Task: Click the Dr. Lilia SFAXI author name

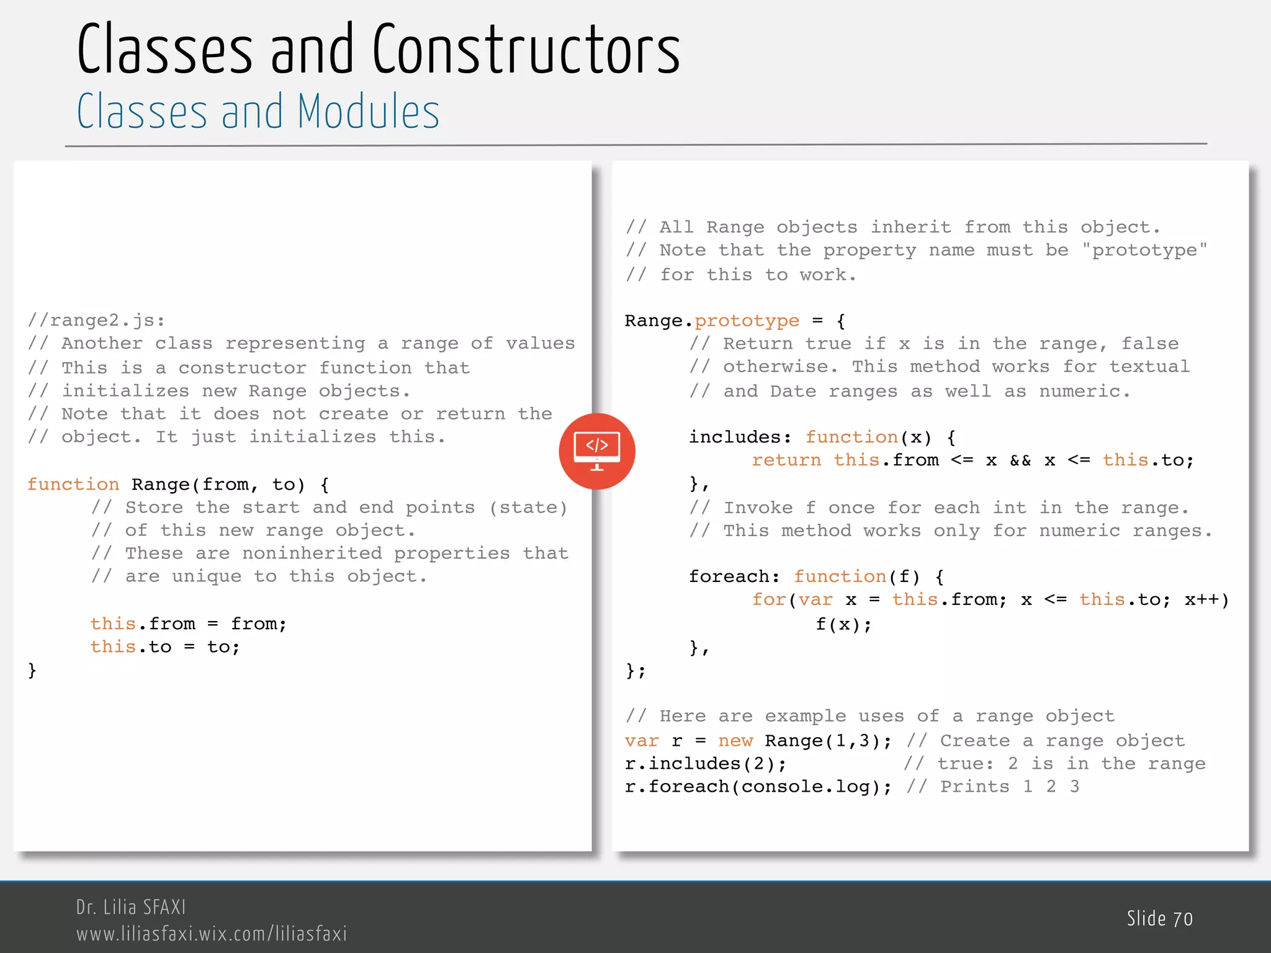Action: point(131,906)
